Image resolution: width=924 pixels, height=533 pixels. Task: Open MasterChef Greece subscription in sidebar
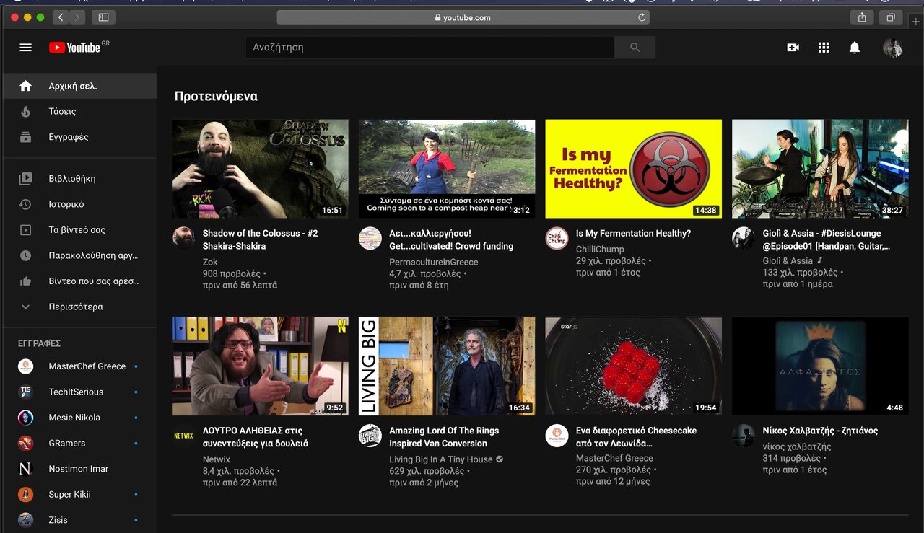79,366
